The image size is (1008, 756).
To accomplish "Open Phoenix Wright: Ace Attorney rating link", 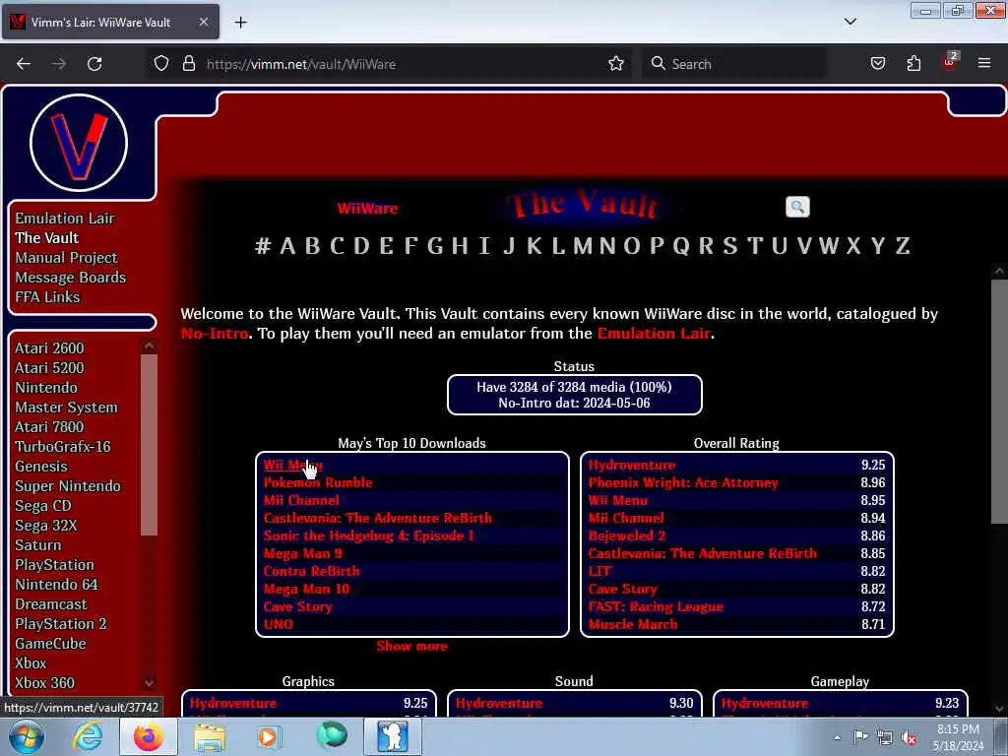I will 683,482.
